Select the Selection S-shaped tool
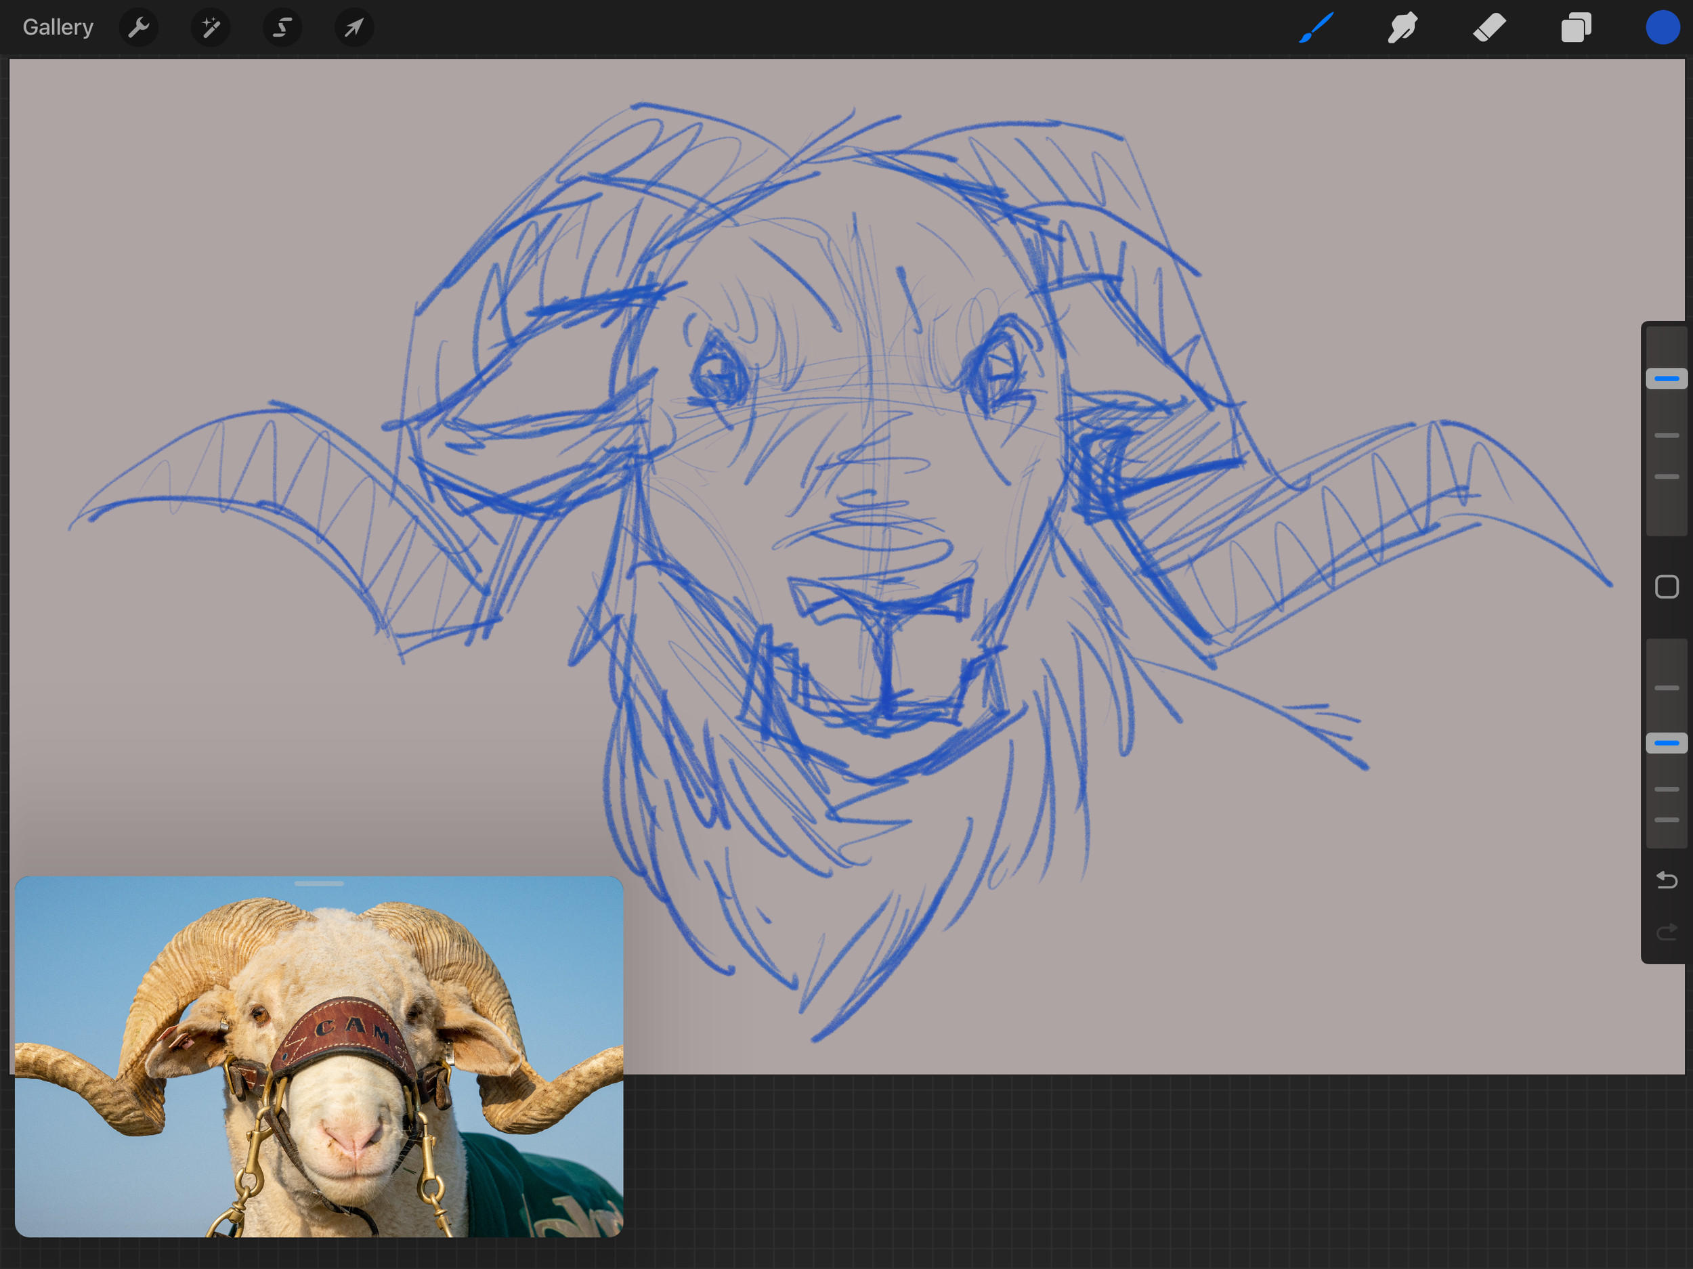The height and width of the screenshot is (1269, 1693). [x=282, y=28]
